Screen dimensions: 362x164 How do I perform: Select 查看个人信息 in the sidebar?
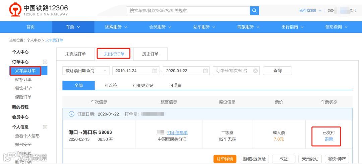click(27, 136)
